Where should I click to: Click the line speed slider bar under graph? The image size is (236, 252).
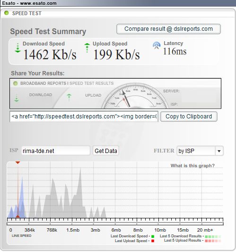point(115,224)
